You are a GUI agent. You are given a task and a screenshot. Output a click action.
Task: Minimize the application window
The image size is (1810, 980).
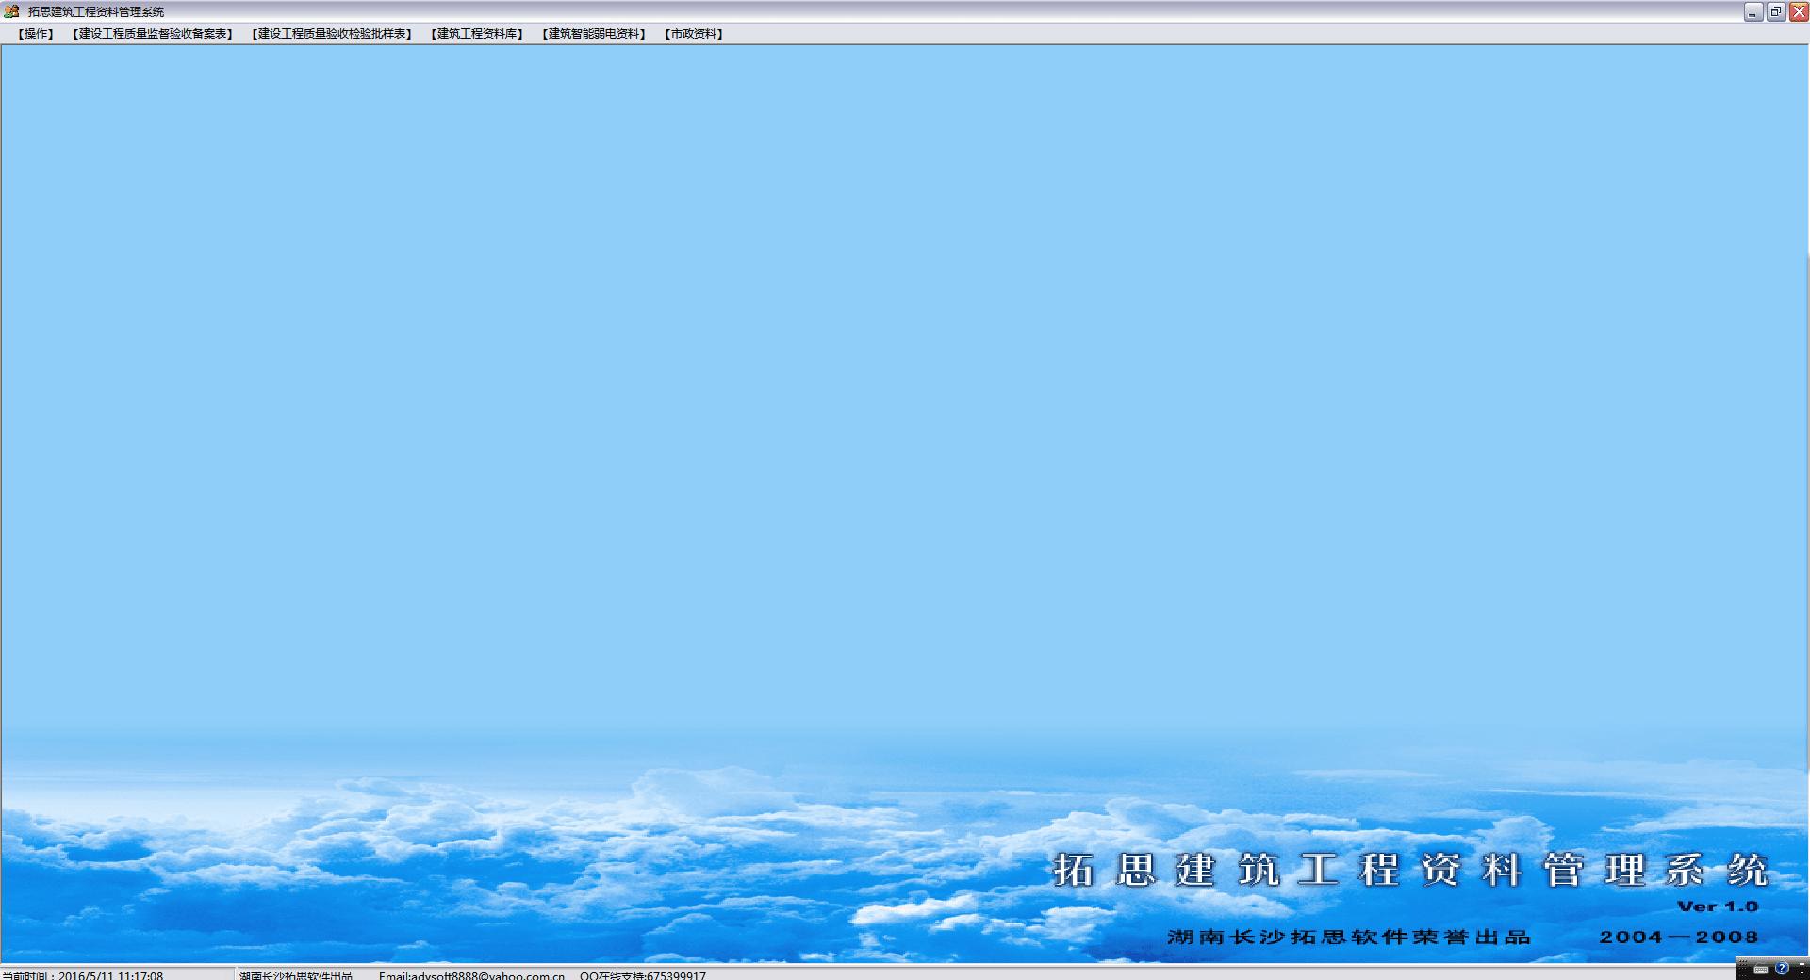(x=1752, y=12)
